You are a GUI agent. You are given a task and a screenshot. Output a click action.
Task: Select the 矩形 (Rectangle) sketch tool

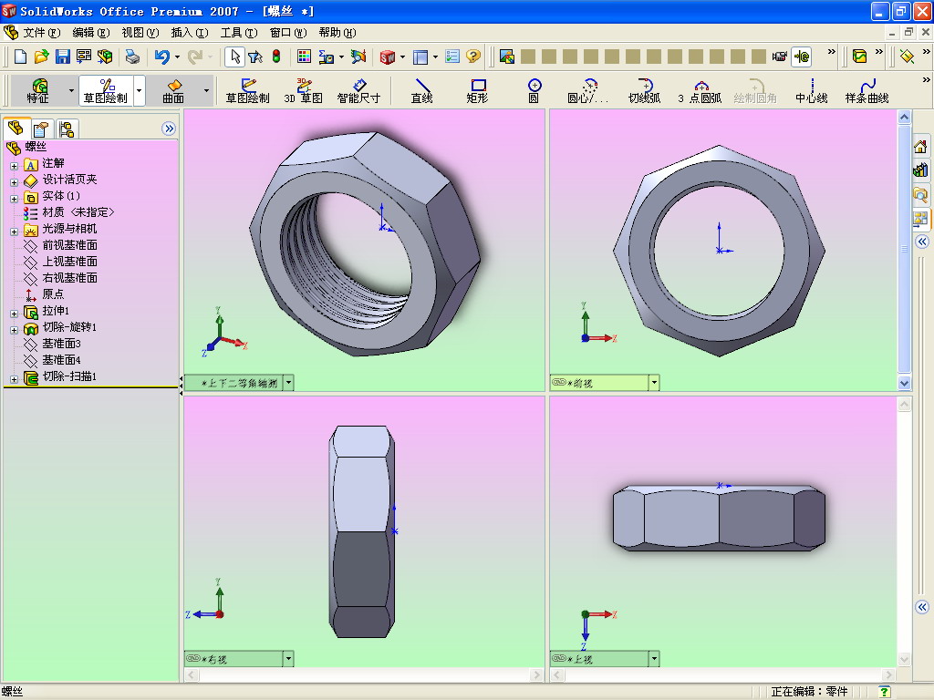478,90
